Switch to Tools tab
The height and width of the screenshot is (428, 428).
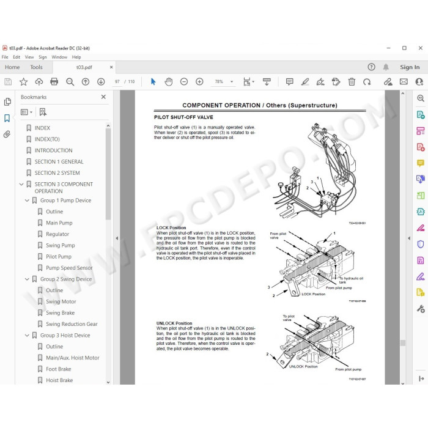click(x=36, y=67)
